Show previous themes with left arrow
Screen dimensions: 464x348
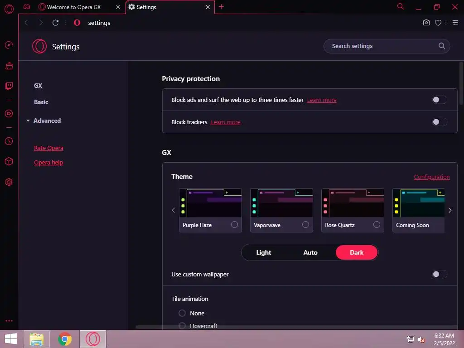coord(174,210)
